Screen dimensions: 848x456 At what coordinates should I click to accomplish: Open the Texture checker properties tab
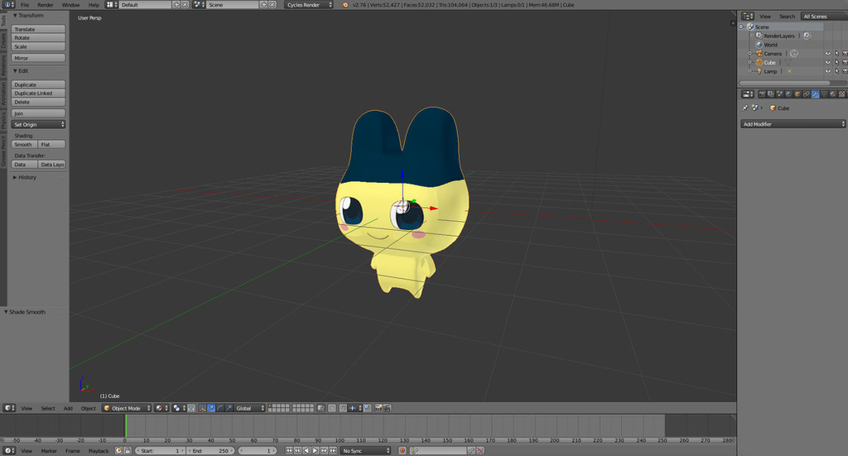pos(842,94)
